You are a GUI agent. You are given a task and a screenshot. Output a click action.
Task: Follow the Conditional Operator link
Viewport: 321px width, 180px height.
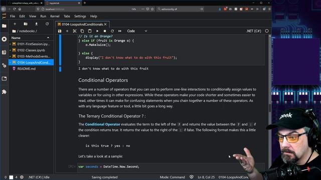click(102, 124)
